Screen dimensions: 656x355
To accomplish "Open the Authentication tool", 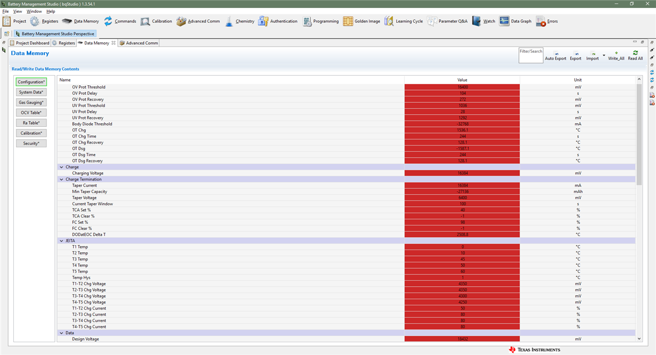I will tap(278, 21).
